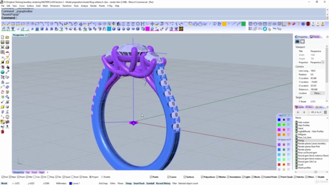The width and height of the screenshot is (329, 185).
Task: Select the Circle curve tool in top toolbar
Action: pyautogui.click(x=27, y=24)
